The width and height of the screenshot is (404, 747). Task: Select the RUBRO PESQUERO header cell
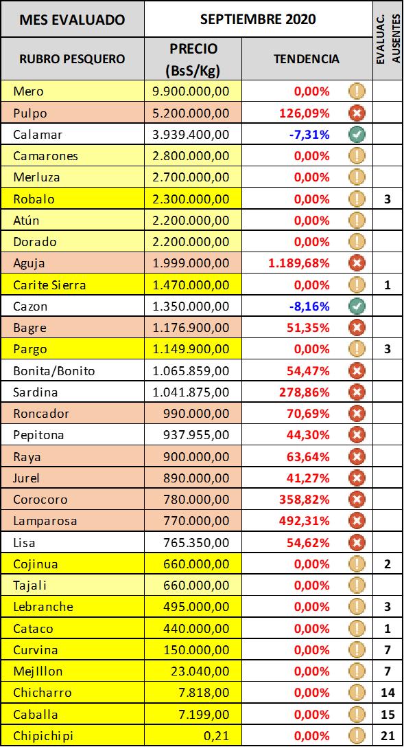coord(72,59)
